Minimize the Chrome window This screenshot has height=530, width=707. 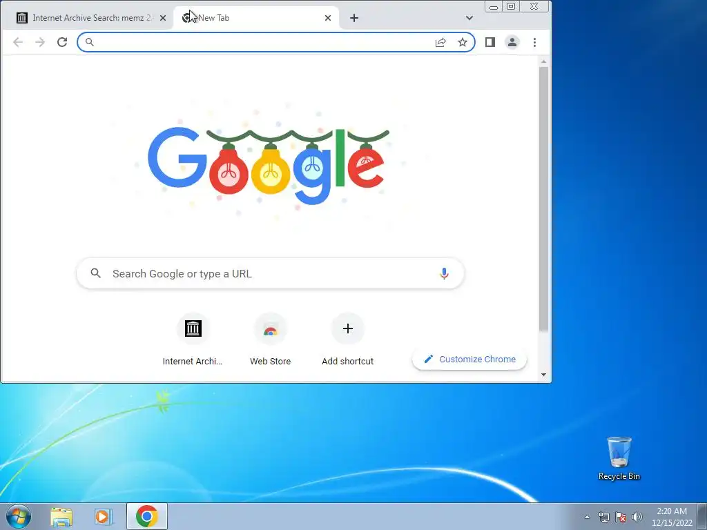point(494,7)
